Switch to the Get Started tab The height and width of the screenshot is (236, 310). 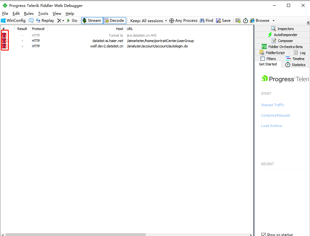click(268, 64)
